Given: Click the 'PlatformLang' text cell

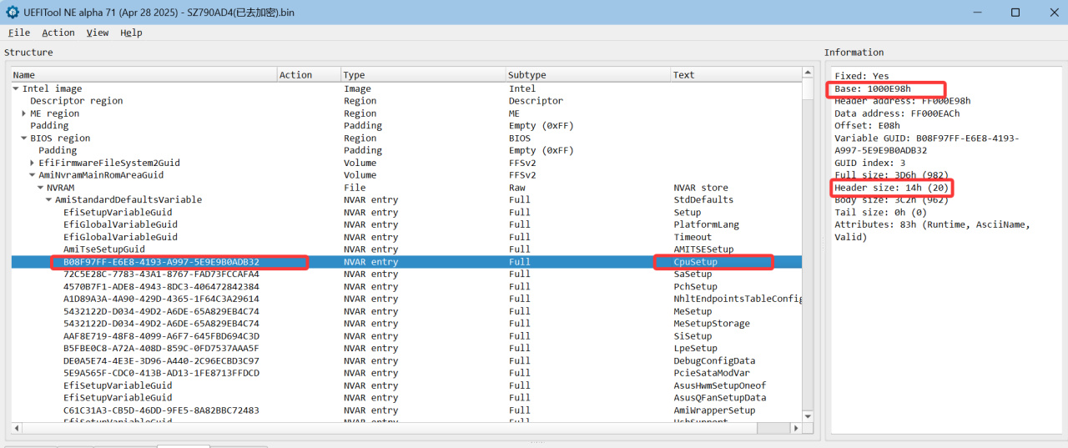Looking at the screenshot, I should pyautogui.click(x=706, y=224).
